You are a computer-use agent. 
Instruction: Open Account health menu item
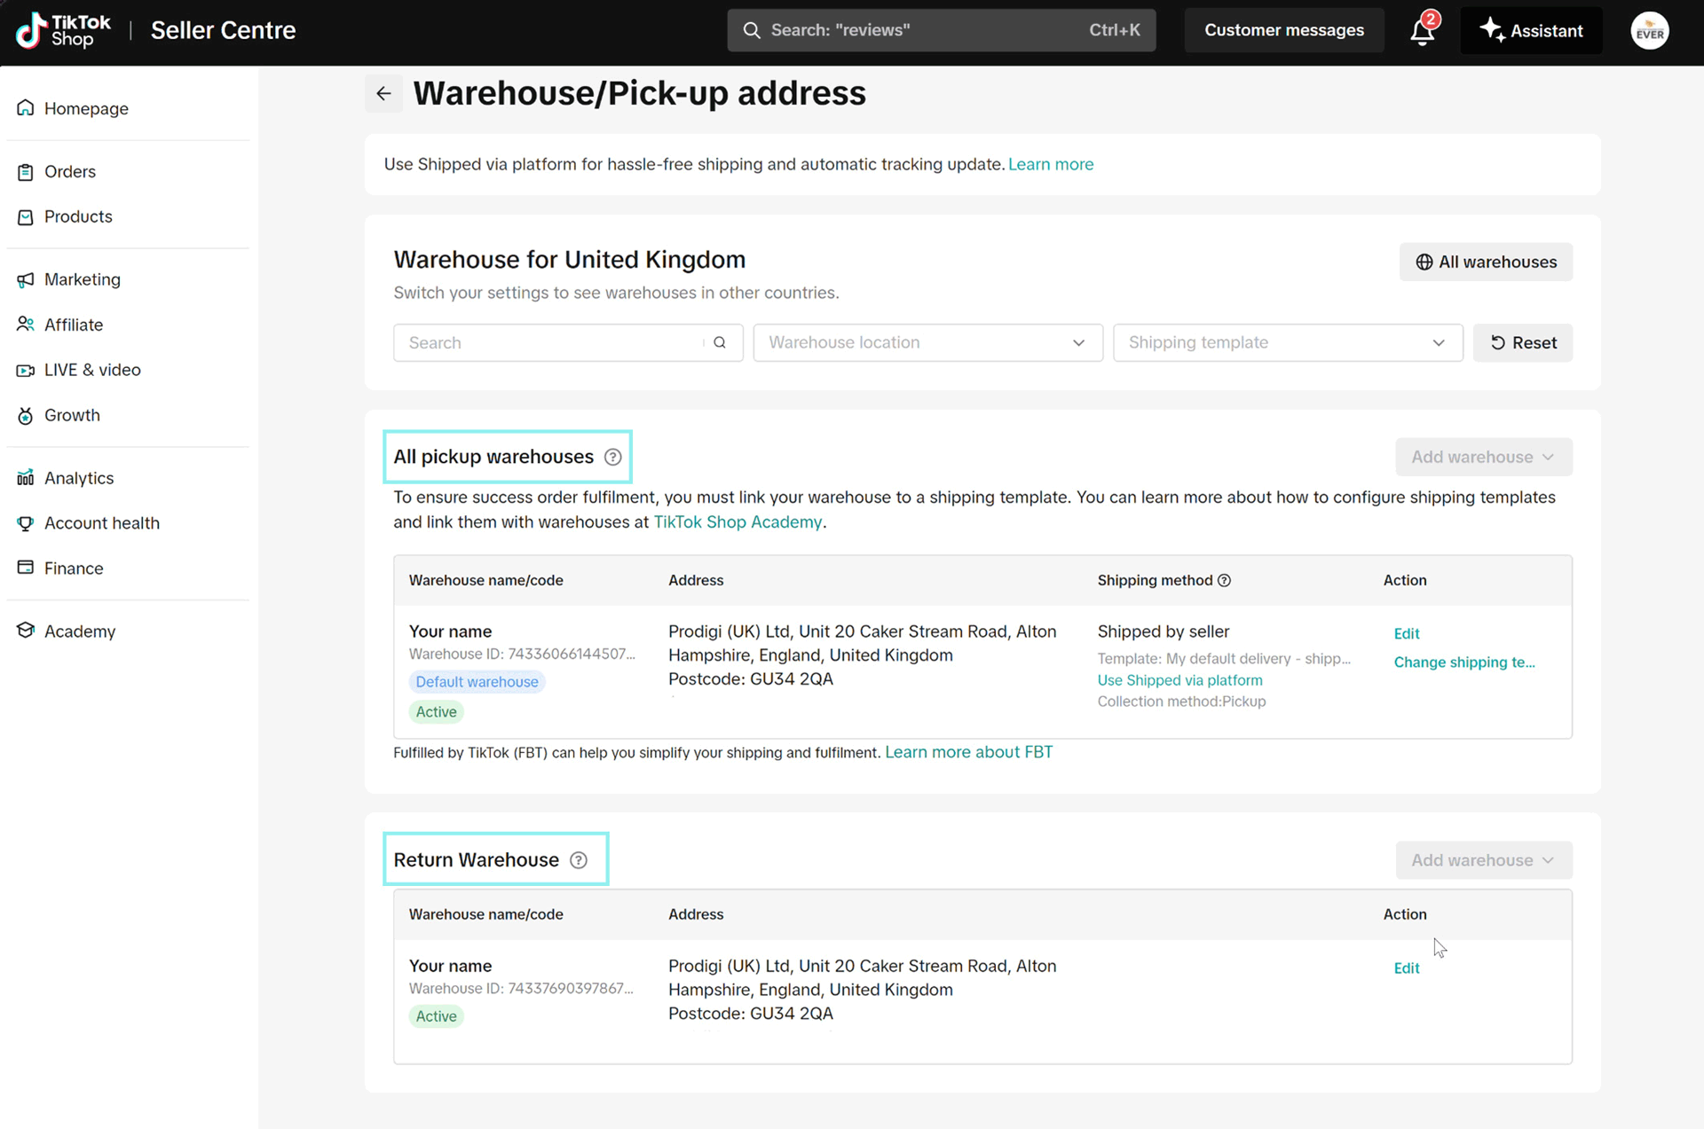(x=102, y=523)
